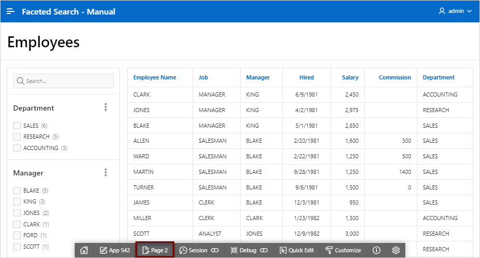Go to the developer toolbar Home icon
480x258 pixels.
click(x=84, y=250)
